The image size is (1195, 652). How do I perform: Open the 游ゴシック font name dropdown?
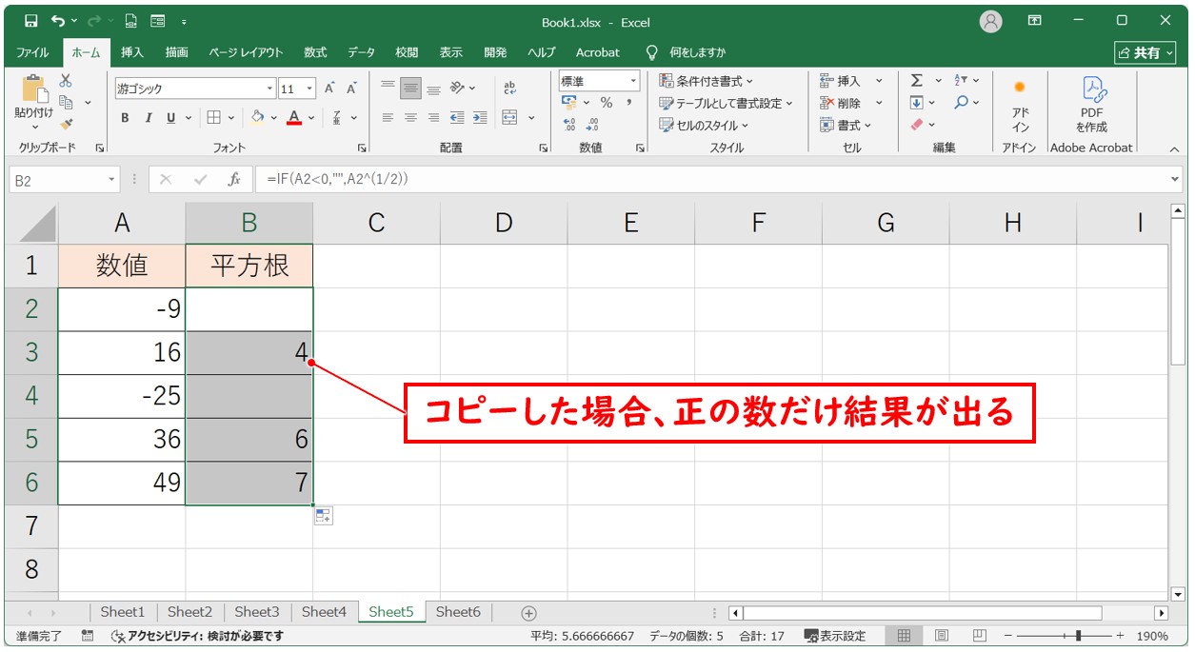pyautogui.click(x=269, y=88)
